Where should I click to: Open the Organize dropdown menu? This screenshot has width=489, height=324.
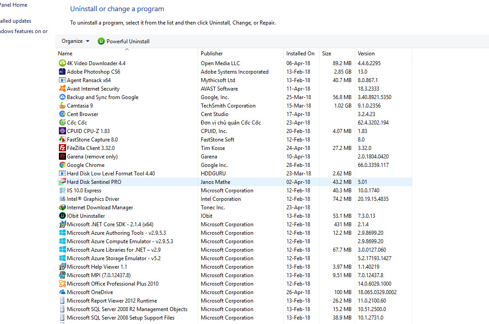(75, 41)
